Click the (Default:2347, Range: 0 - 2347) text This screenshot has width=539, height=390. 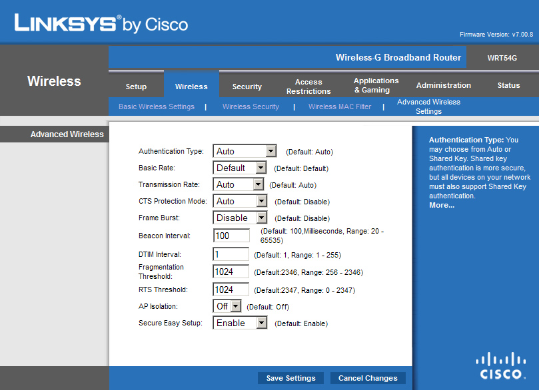tap(304, 290)
